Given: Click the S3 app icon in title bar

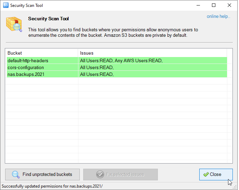Looking at the screenshot, I should click(5, 5).
